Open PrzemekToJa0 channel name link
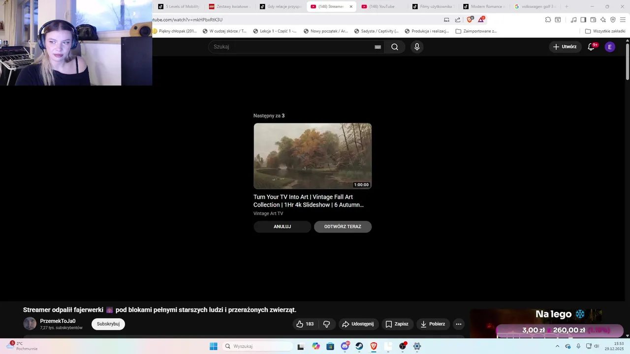This screenshot has height=354, width=630. (x=58, y=321)
